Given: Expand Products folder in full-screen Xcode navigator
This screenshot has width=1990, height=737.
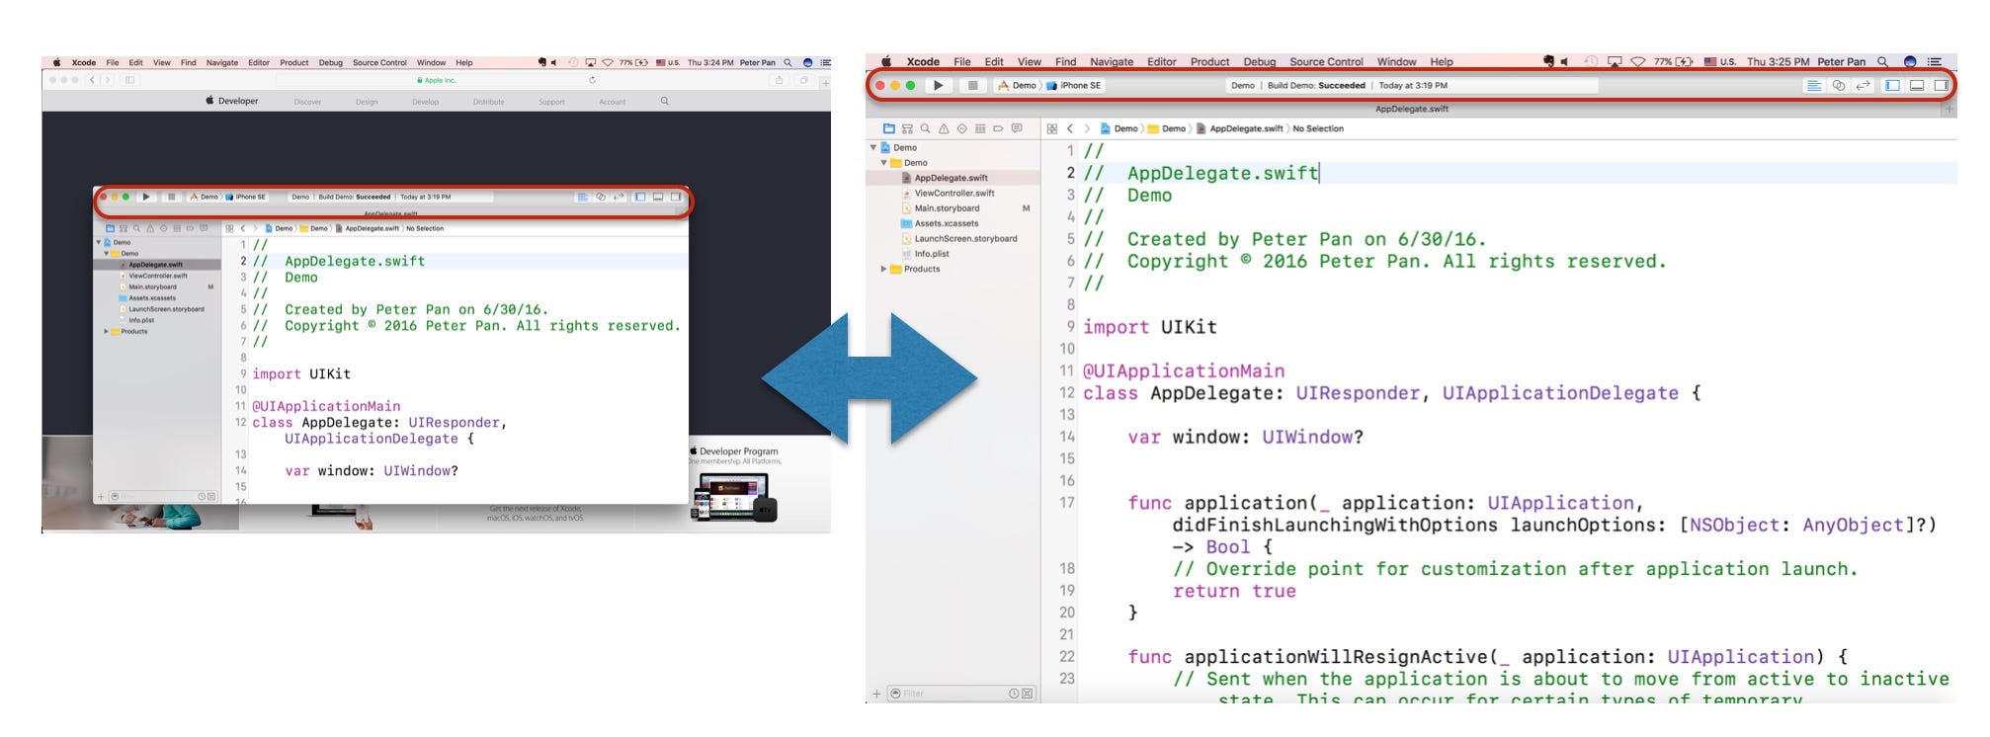Looking at the screenshot, I should click(884, 269).
